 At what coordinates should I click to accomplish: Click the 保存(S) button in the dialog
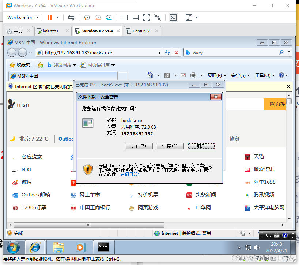[x=170, y=146]
